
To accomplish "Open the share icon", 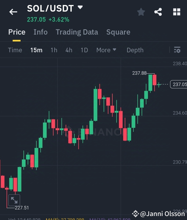I will click(x=158, y=12).
